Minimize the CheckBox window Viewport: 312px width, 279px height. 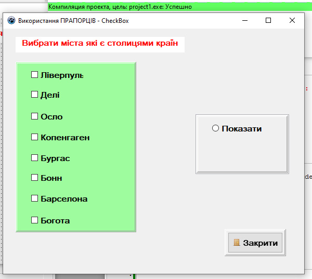tap(245, 21)
